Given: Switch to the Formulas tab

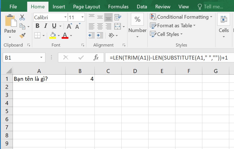Looking at the screenshot, I should 118,7.
